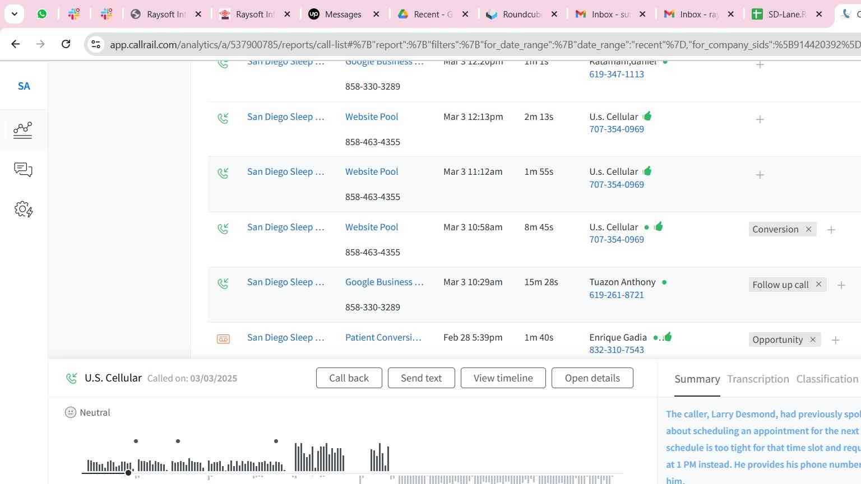Click thumbs-up icon on 10:58am call
The height and width of the screenshot is (484, 861).
[x=659, y=226]
